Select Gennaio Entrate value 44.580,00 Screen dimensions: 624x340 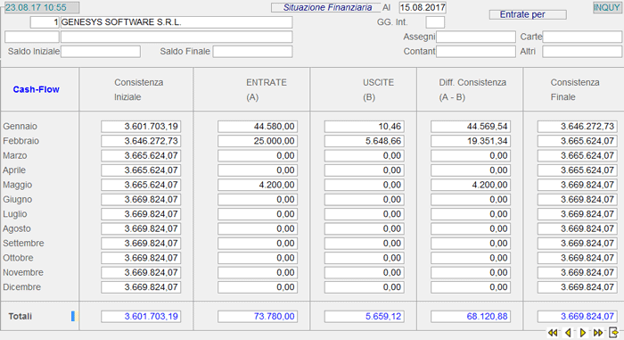click(x=257, y=127)
